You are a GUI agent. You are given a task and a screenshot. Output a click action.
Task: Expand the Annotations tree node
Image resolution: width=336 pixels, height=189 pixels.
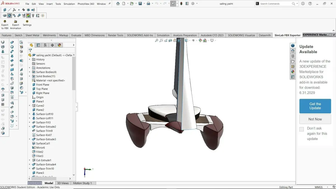(30, 68)
